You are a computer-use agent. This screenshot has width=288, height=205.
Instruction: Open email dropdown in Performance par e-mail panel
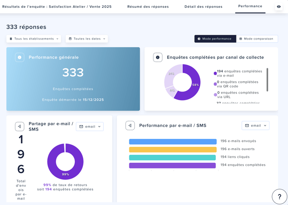point(255,125)
